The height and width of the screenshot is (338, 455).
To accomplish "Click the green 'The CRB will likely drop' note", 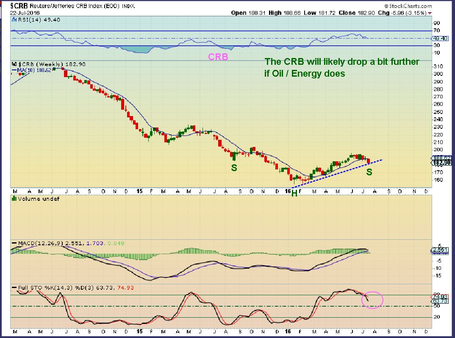I will 342,67.
